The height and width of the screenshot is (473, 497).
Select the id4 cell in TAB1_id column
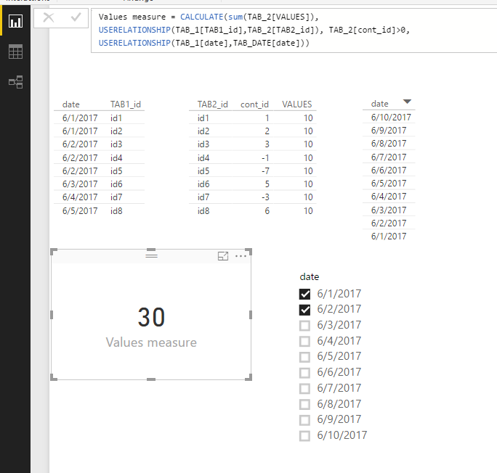tap(116, 157)
